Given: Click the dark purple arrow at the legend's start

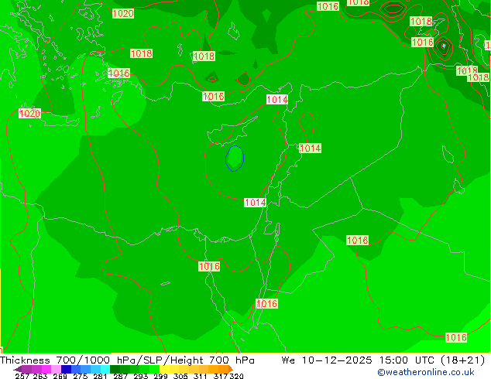Looking at the screenshot, I should 18,369.
